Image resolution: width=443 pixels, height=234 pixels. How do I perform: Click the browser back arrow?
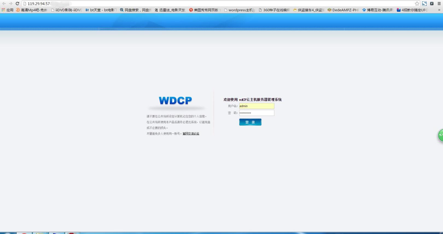(x=4, y=4)
